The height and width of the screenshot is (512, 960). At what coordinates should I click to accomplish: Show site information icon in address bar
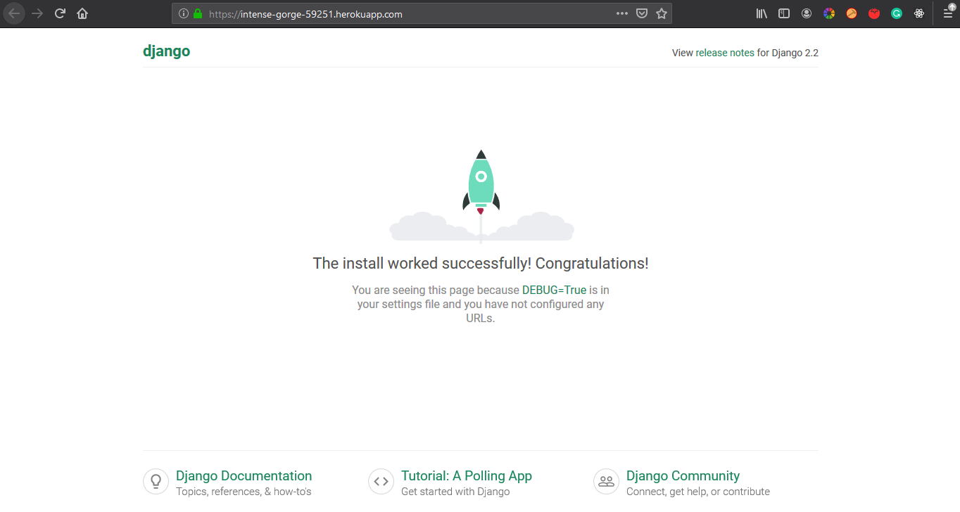184,13
